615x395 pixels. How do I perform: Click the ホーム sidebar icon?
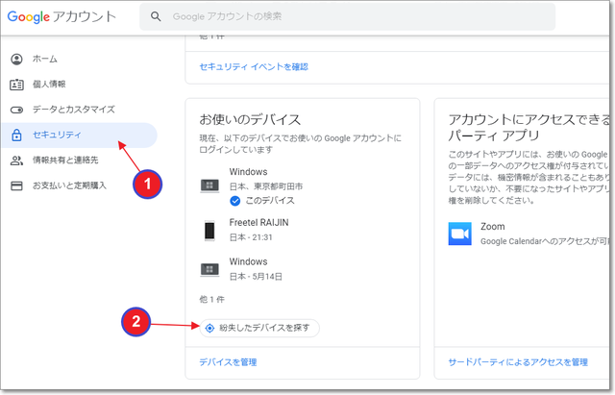click(16, 59)
